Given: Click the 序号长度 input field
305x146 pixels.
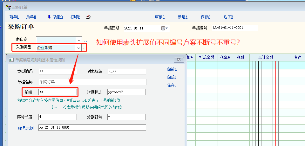Looking at the screenshot, I should 58,117.
